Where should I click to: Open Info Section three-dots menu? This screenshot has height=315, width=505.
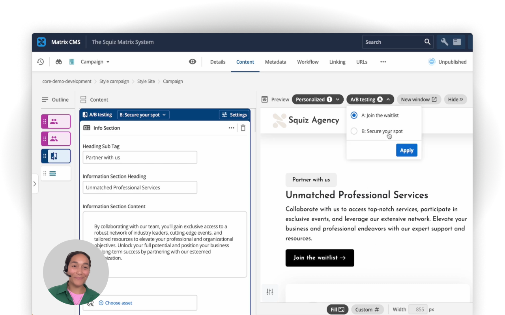click(x=232, y=128)
